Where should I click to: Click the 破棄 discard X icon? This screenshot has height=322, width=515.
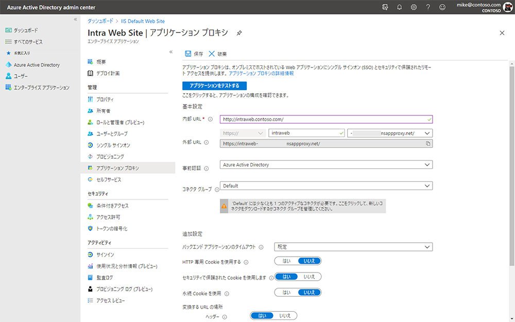[x=212, y=54]
